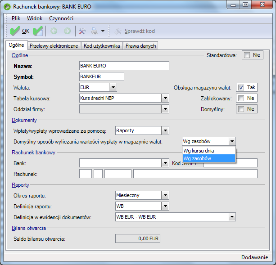Select the Ogólne tab

pyautogui.click(x=16, y=45)
